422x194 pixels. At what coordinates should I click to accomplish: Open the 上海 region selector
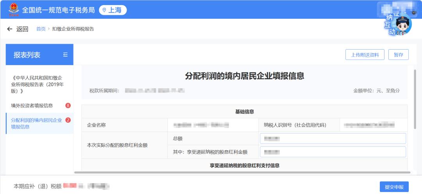coord(113,10)
